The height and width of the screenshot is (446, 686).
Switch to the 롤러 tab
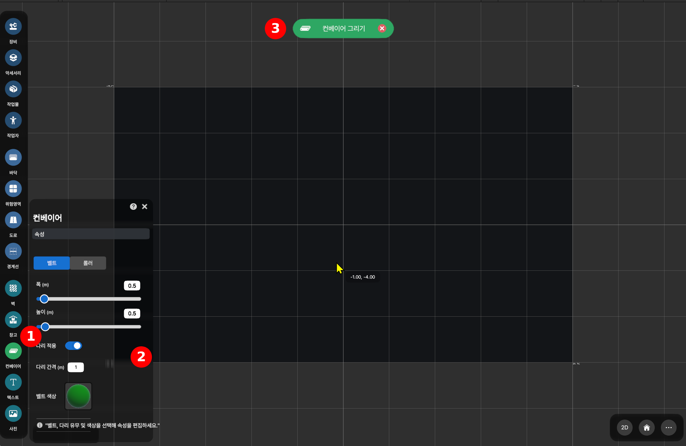point(88,263)
